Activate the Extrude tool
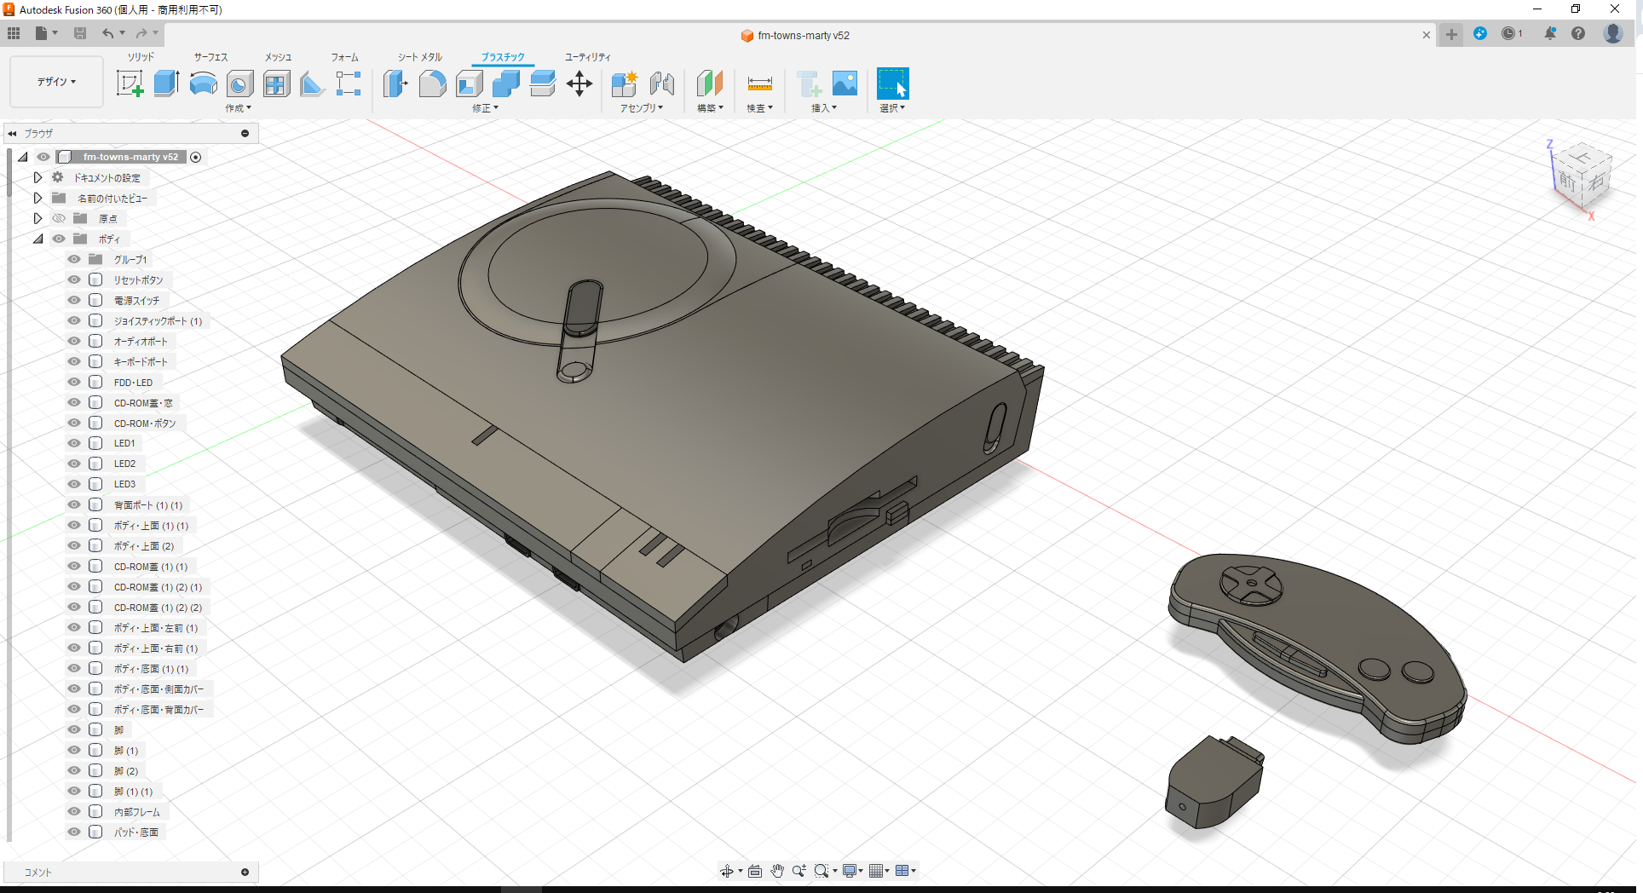This screenshot has width=1643, height=893. [x=165, y=82]
